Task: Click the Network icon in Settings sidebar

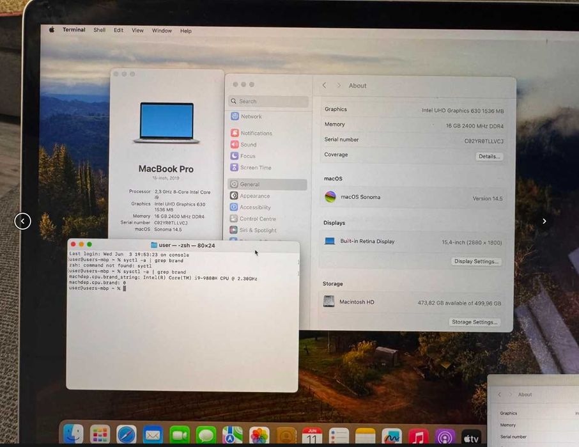Action: coord(235,116)
